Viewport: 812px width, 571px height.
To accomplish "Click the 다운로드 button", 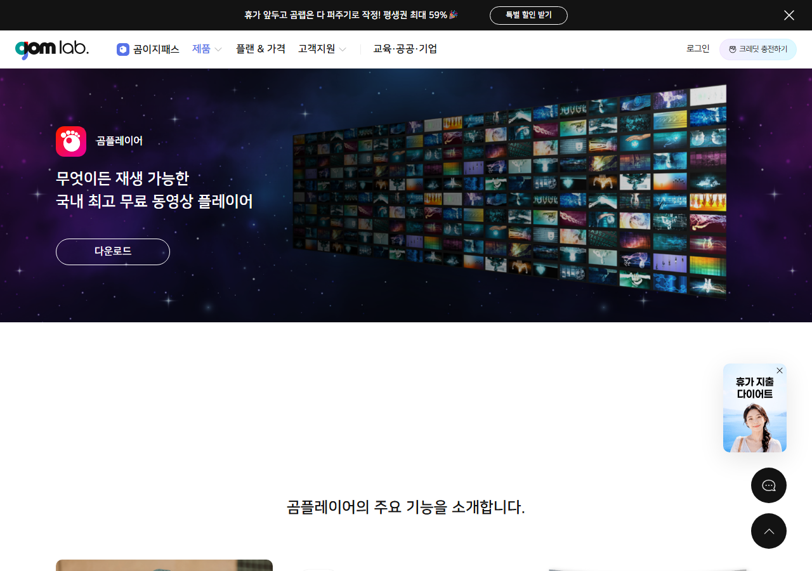I will [113, 252].
